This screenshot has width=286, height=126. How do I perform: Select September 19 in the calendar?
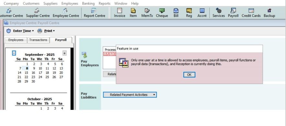point(54,73)
